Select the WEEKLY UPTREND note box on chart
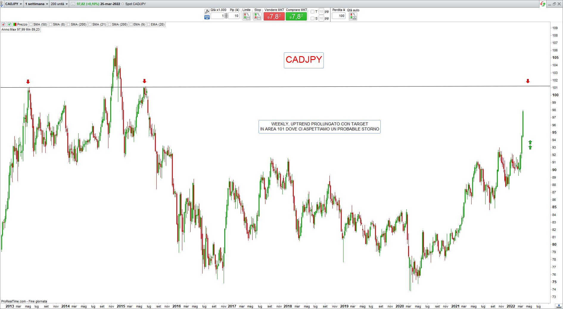Screen dimensions: 563x309 (x=320, y=127)
